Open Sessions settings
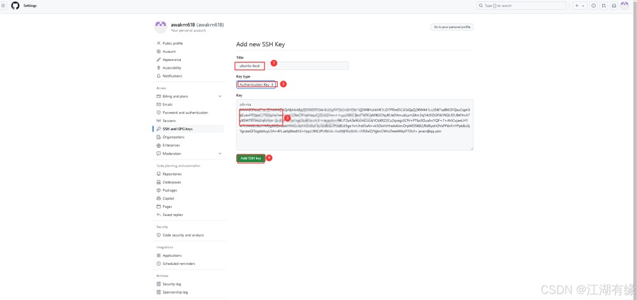The height and width of the screenshot is (300, 637). tap(169, 121)
